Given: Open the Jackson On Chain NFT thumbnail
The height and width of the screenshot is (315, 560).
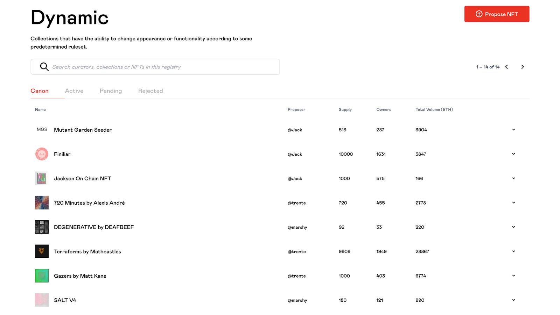Looking at the screenshot, I should [42, 178].
